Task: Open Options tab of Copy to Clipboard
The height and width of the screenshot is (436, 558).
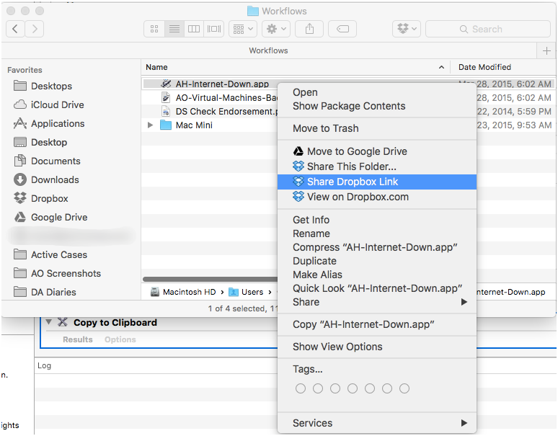Action: (x=120, y=339)
